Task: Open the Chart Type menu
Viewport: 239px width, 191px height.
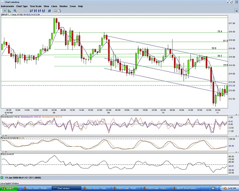Action: [x=22, y=6]
